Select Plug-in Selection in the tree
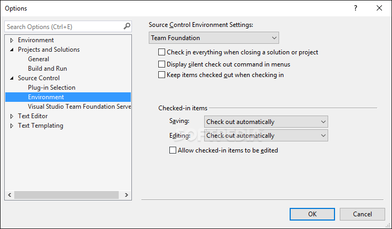This screenshot has height=229, width=392. click(x=52, y=88)
